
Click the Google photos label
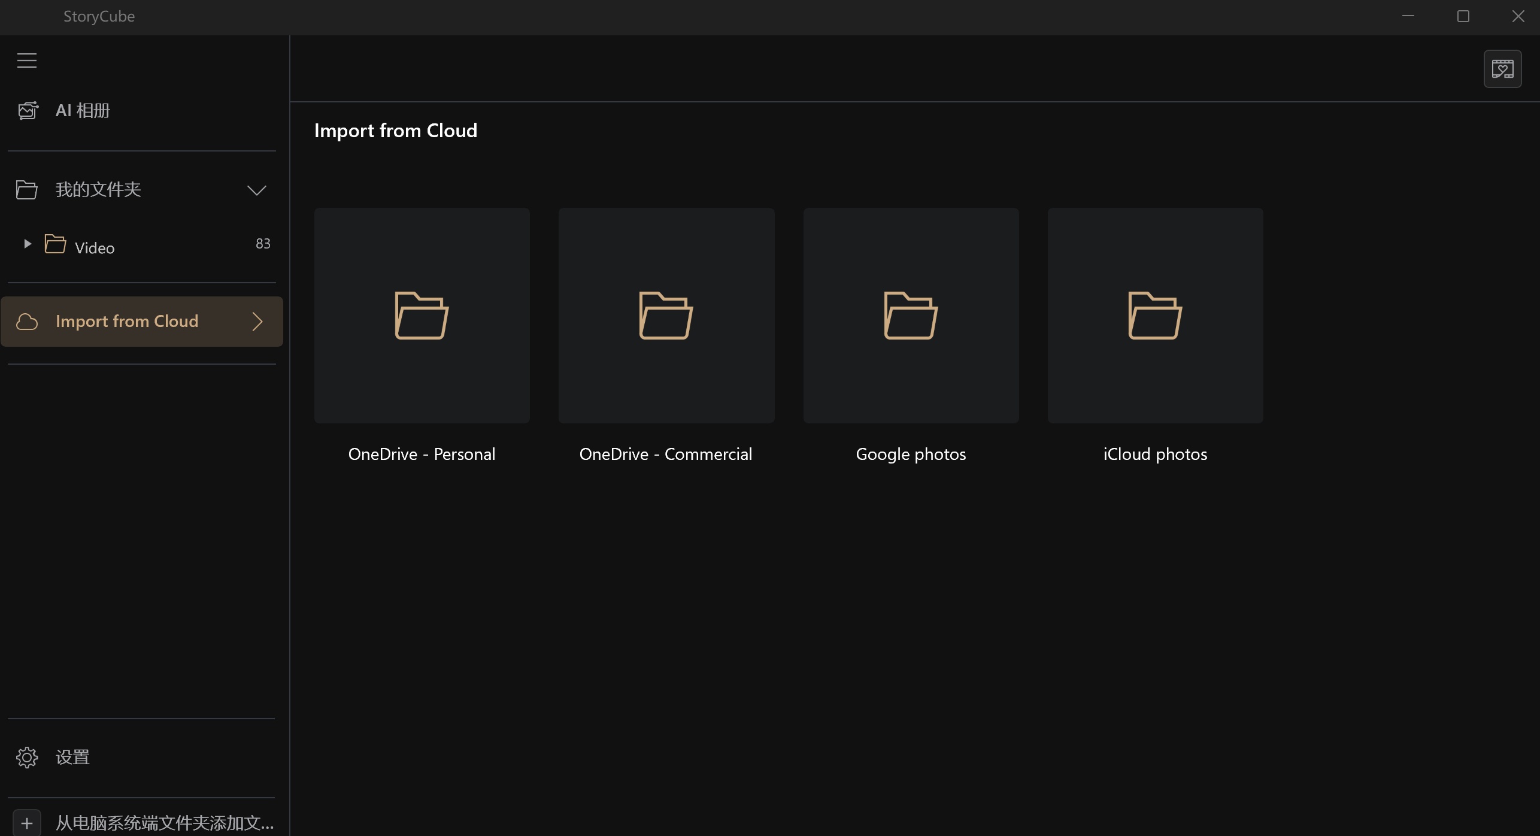click(911, 455)
